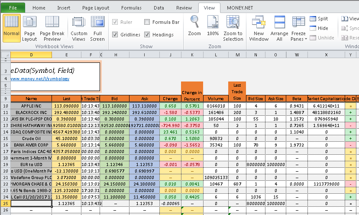The image size is (359, 215).
Task: Click the Beta value 1.9732
Action: (297, 145)
